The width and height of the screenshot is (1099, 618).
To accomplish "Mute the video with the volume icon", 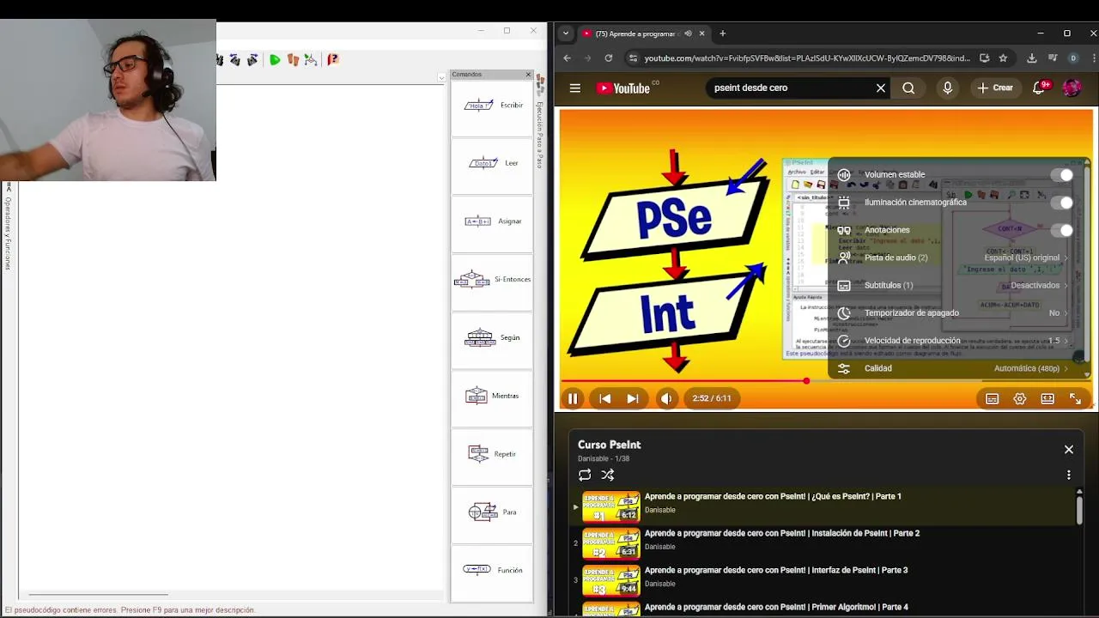I will click(666, 398).
